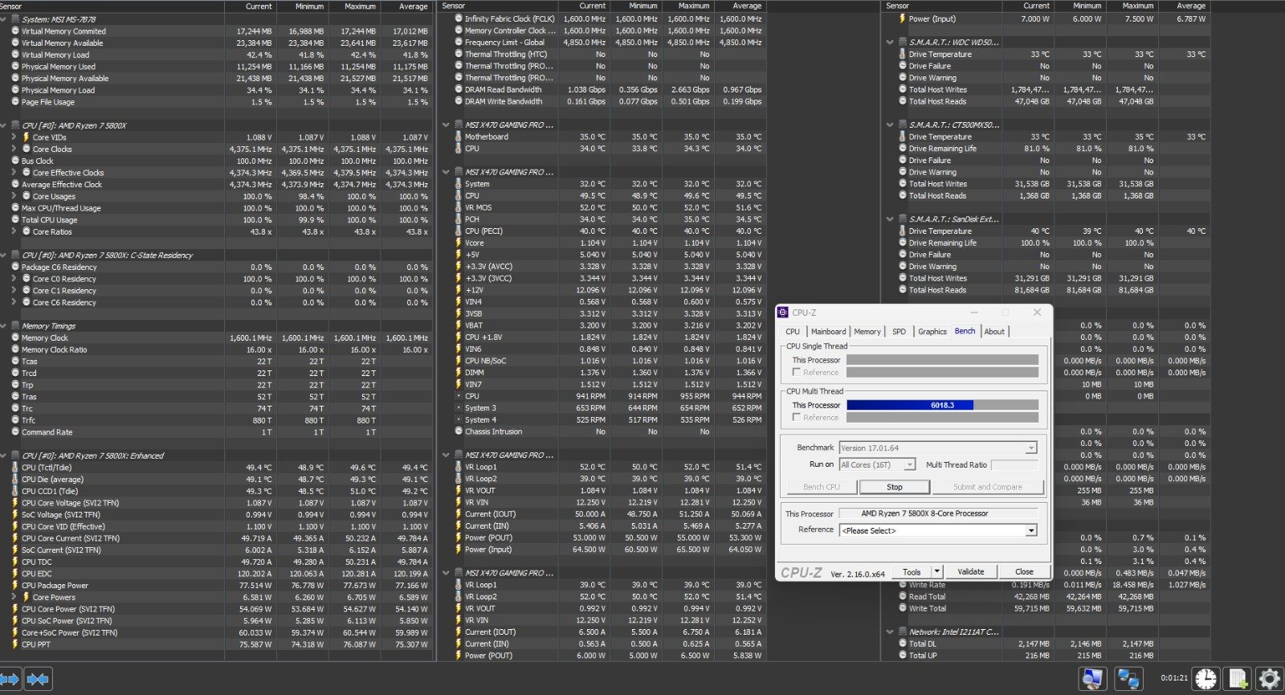Viewport: 1285px width, 695px height.
Task: Collapse the Network: Intel I211AT group
Action: (x=890, y=632)
